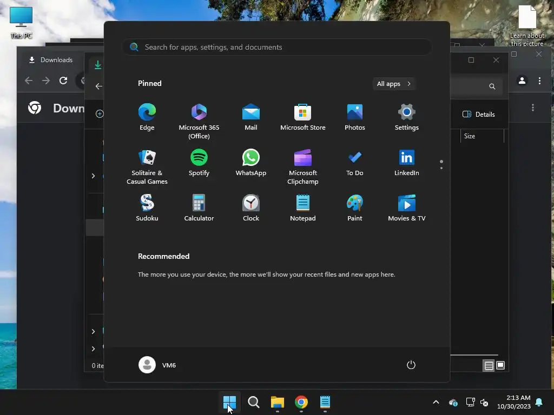This screenshot has width=554, height=415.
Task: Sort by the Size column header
Action: [482, 136]
